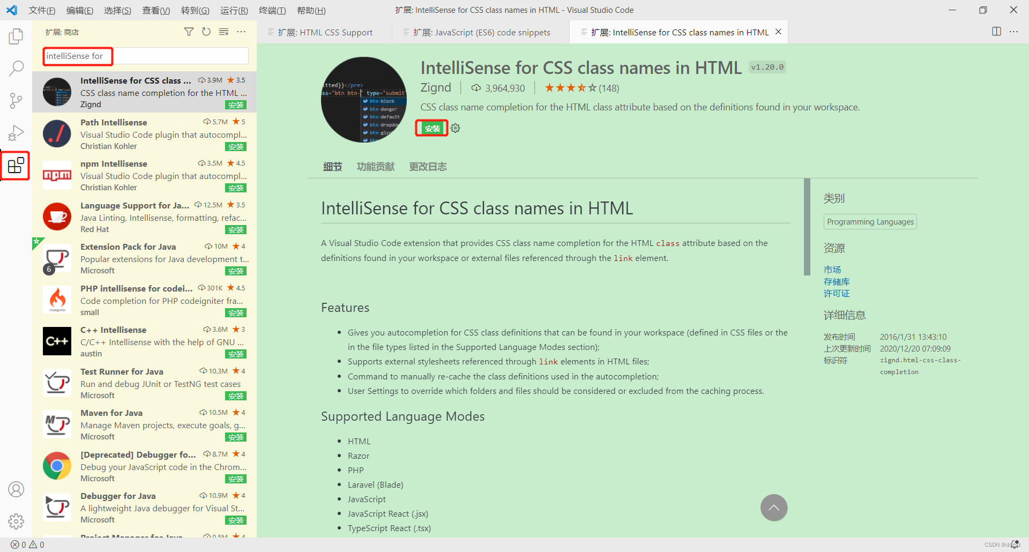
Task: Select the 细节 details tab
Action: [332, 167]
